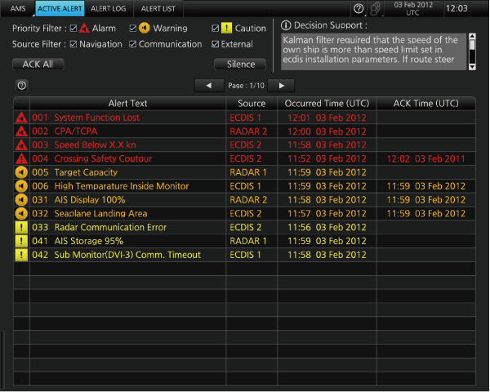Click alarm icon for System Function Lost
490x392 pixels.
(x=21, y=118)
